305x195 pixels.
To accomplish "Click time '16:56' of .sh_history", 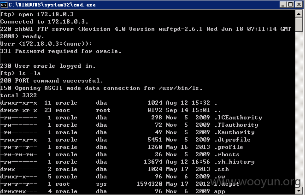I will [x=201, y=162].
